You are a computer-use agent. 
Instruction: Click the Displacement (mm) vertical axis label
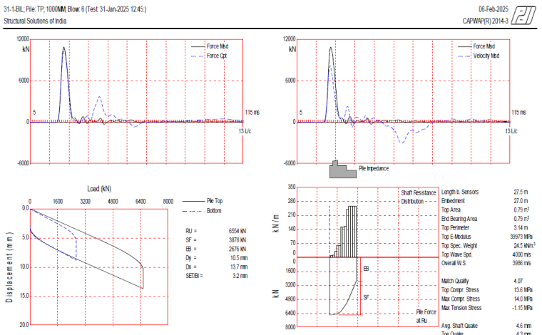click(x=9, y=266)
